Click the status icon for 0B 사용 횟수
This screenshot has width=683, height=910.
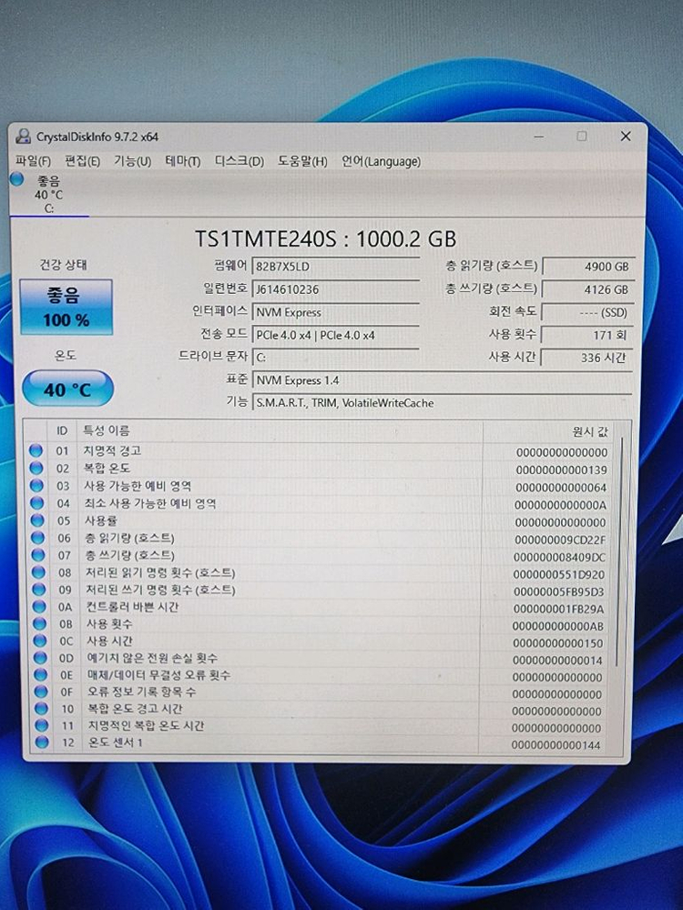click(x=39, y=623)
